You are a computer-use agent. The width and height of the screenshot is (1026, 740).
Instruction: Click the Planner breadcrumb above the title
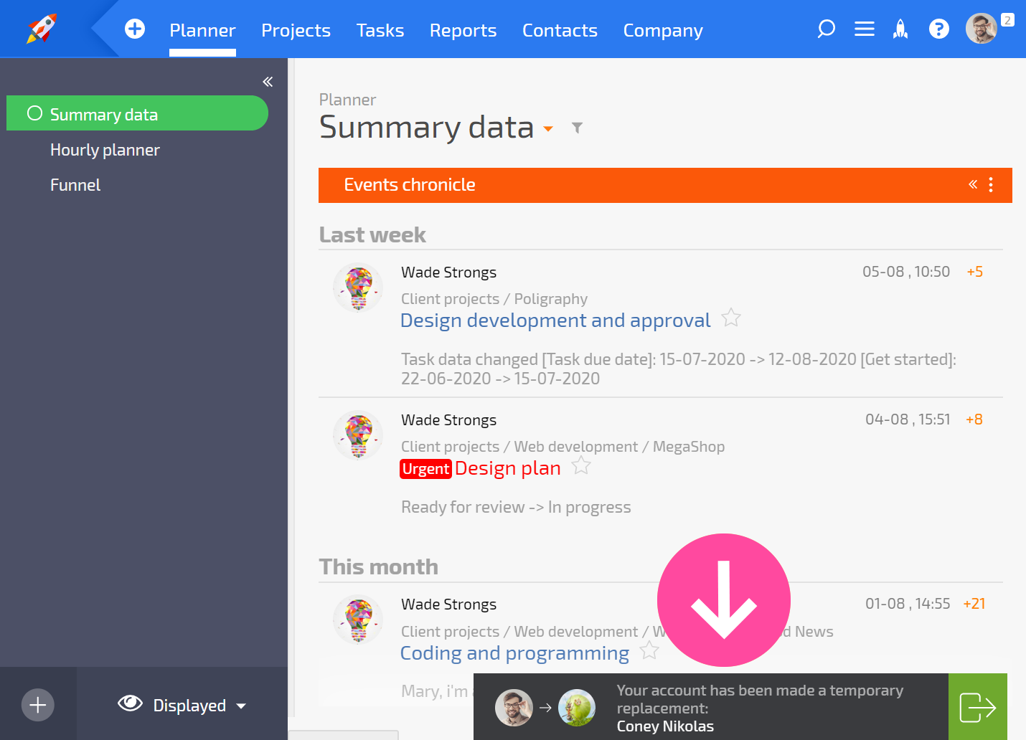[x=347, y=100]
